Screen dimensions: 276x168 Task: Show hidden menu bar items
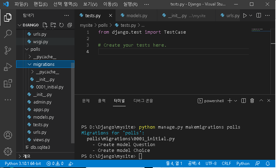pos(147,4)
